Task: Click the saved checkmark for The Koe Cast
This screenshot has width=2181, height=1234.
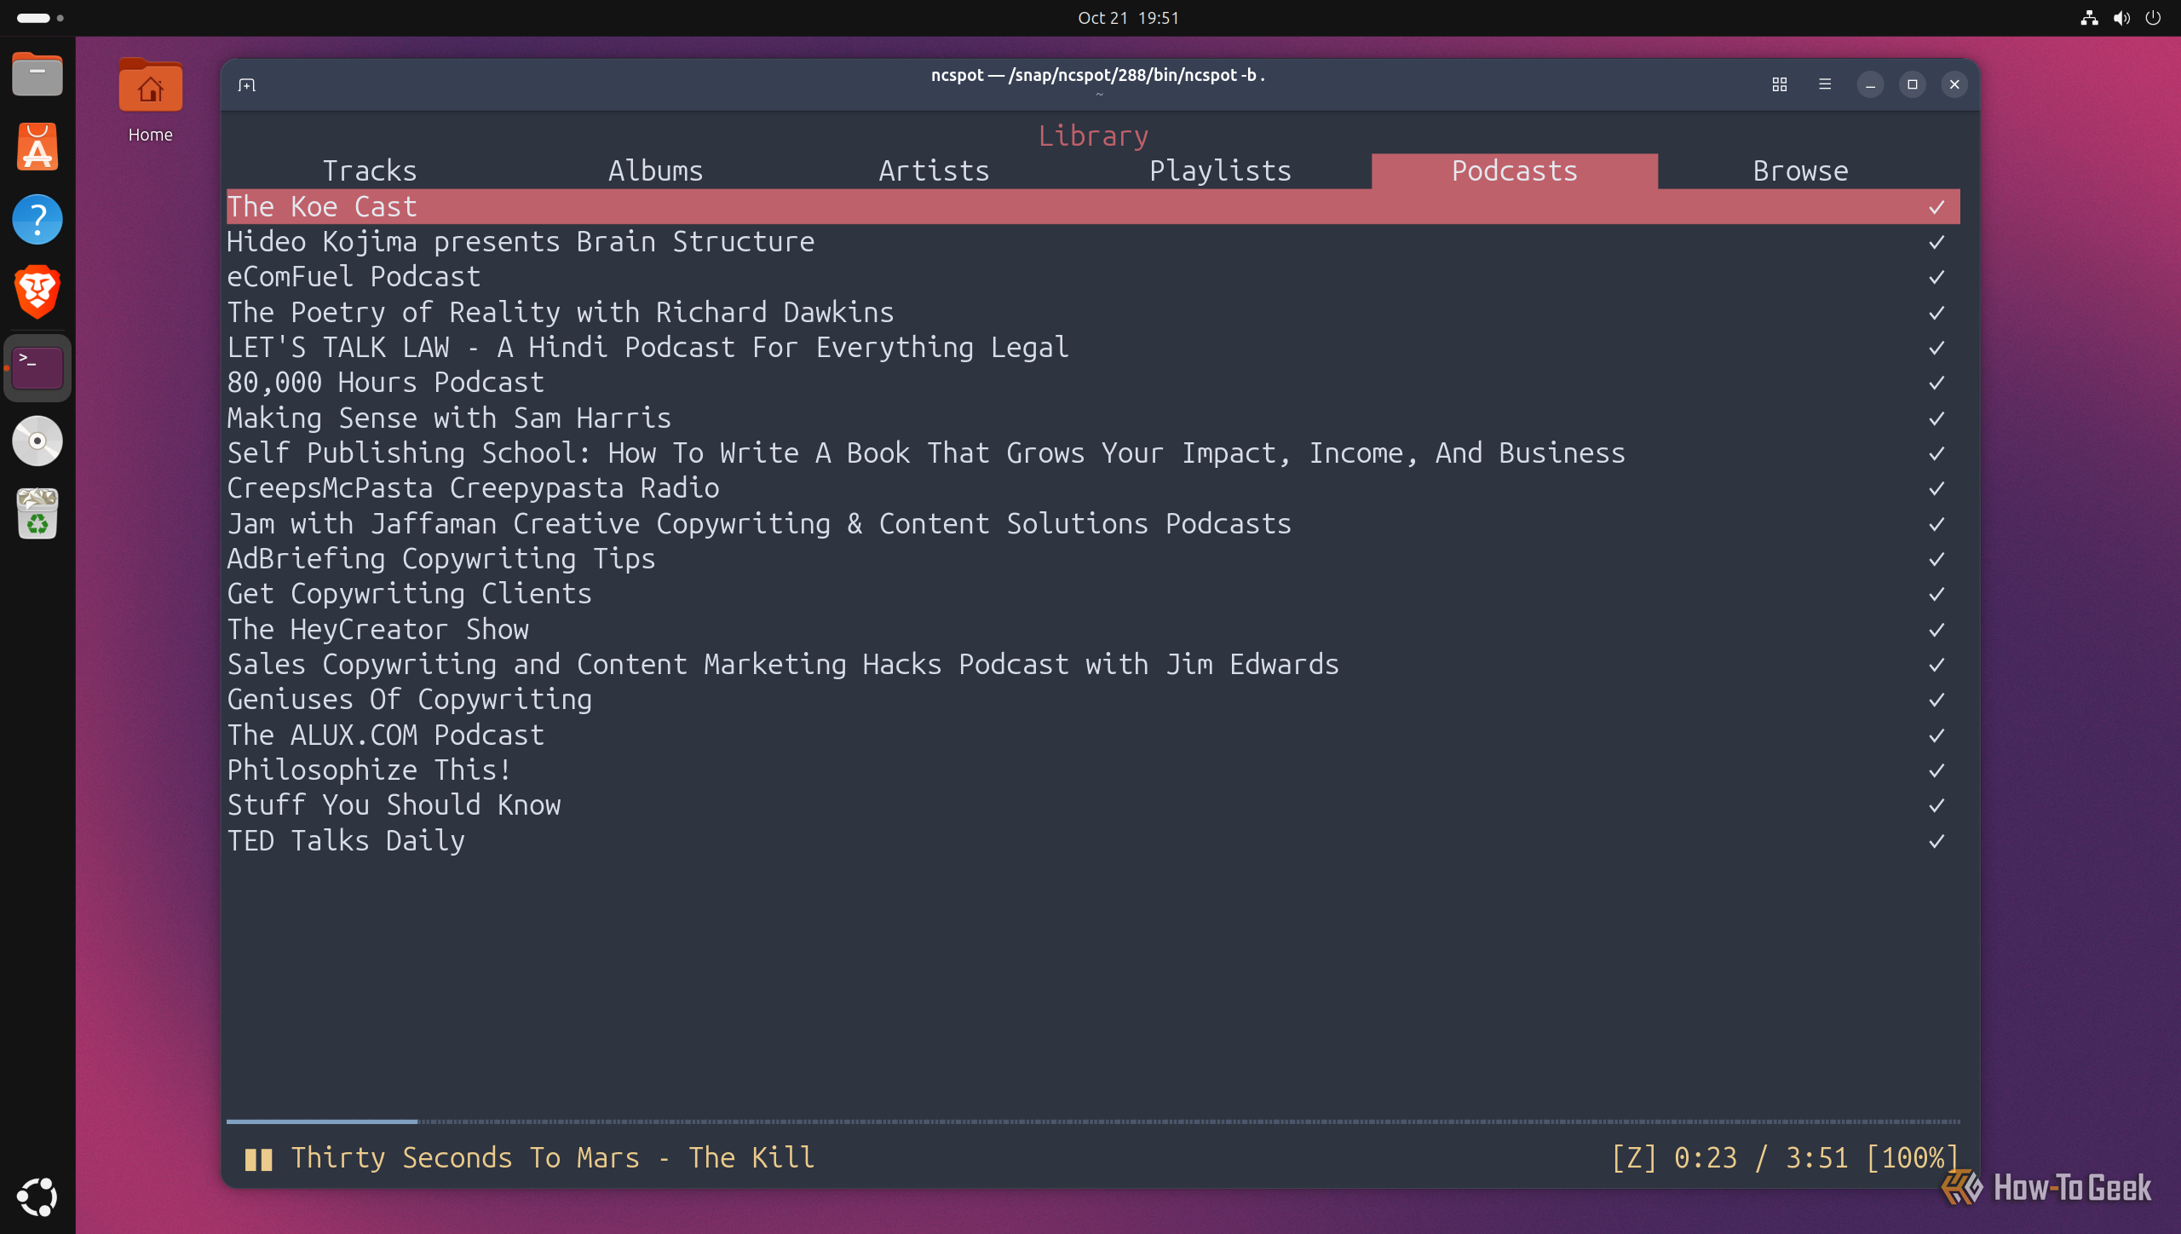Action: (x=1936, y=207)
